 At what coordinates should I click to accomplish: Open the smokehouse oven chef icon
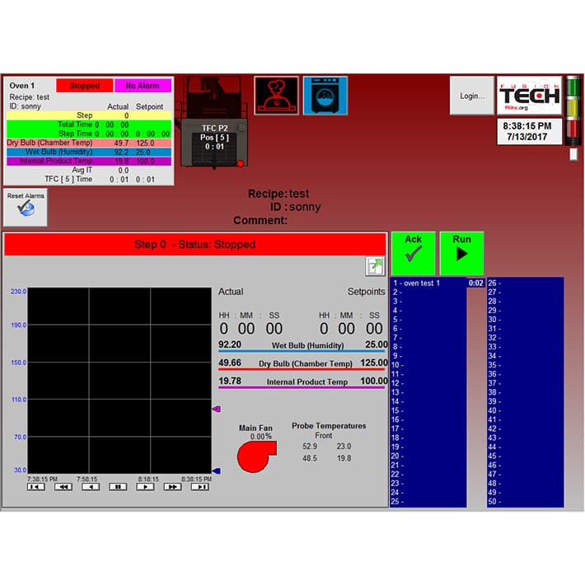(x=277, y=96)
